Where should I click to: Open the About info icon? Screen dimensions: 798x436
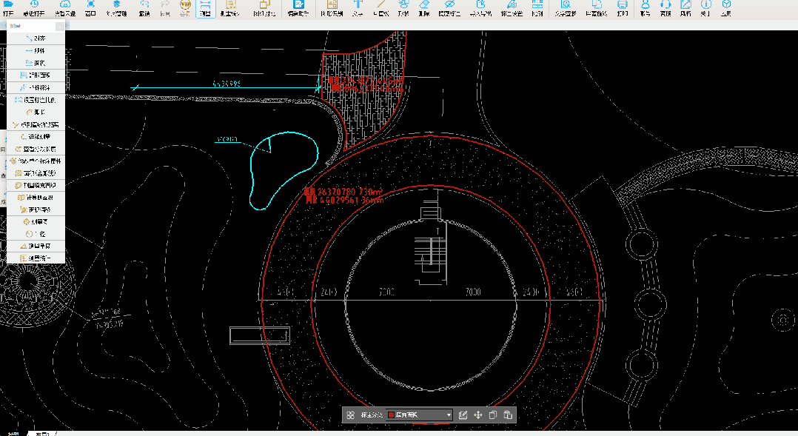[705, 8]
